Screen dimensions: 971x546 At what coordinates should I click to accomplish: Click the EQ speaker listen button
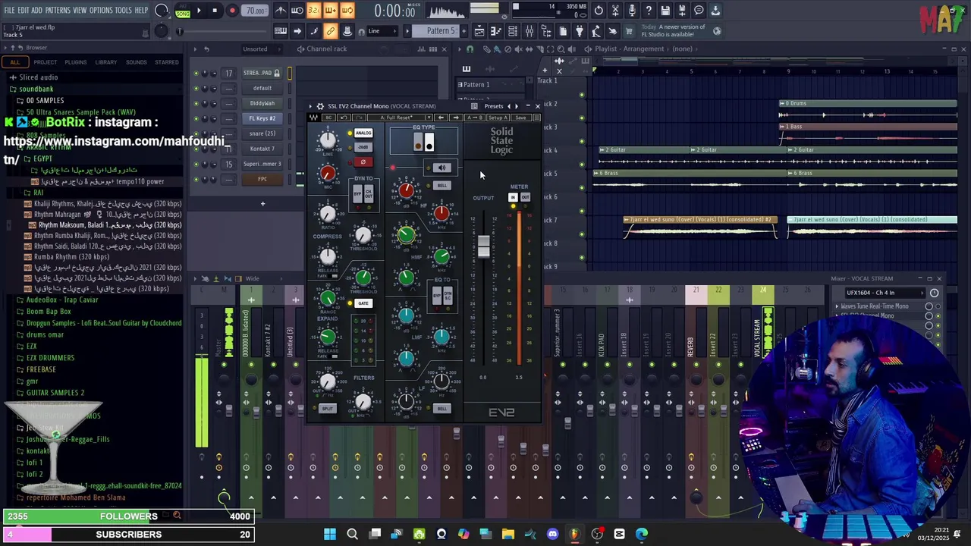[442, 168]
